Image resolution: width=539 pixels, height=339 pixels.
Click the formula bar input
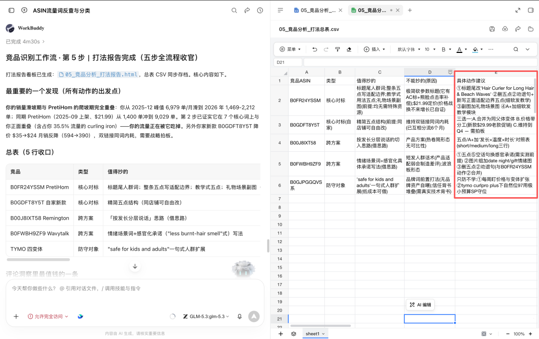[x=420, y=62]
